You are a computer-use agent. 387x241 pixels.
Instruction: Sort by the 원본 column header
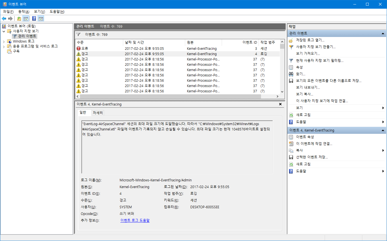(203, 43)
